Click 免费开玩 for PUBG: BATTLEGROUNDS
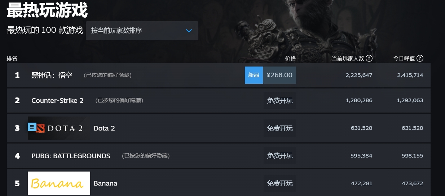 click(280, 156)
